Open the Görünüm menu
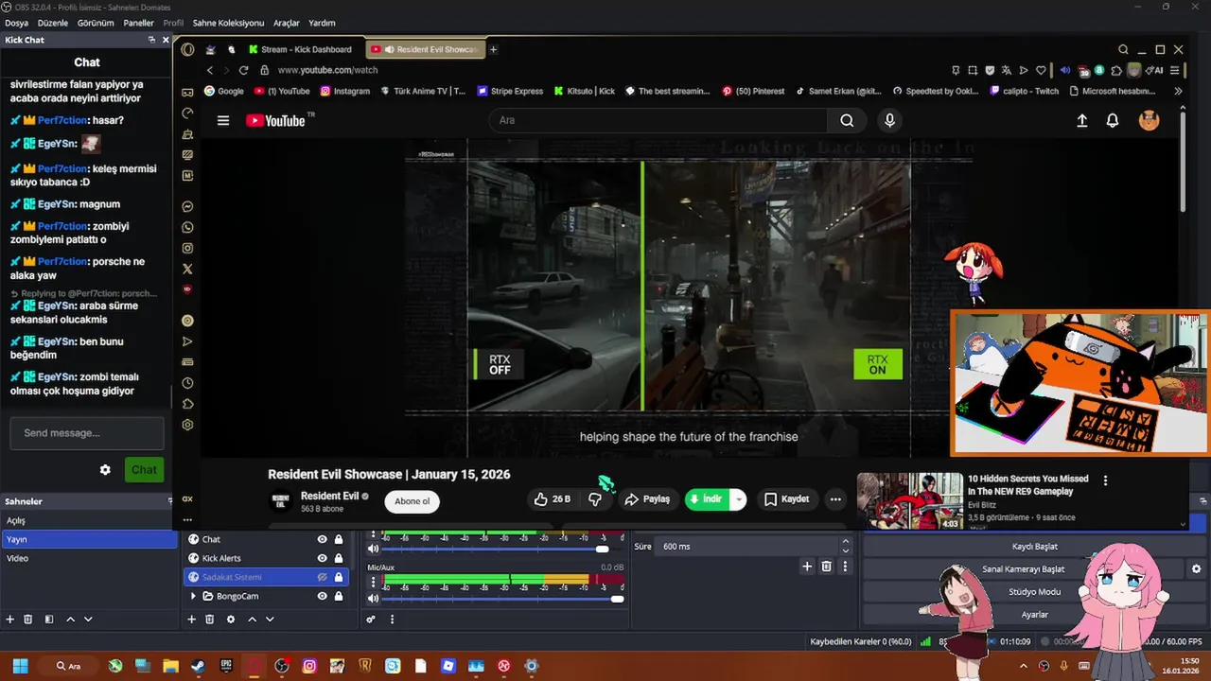This screenshot has width=1211, height=681. [96, 23]
